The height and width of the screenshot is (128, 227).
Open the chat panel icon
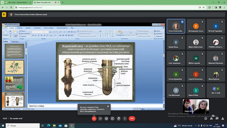coord(217,119)
